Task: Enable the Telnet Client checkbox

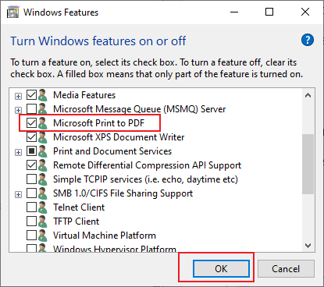Action: point(31,207)
